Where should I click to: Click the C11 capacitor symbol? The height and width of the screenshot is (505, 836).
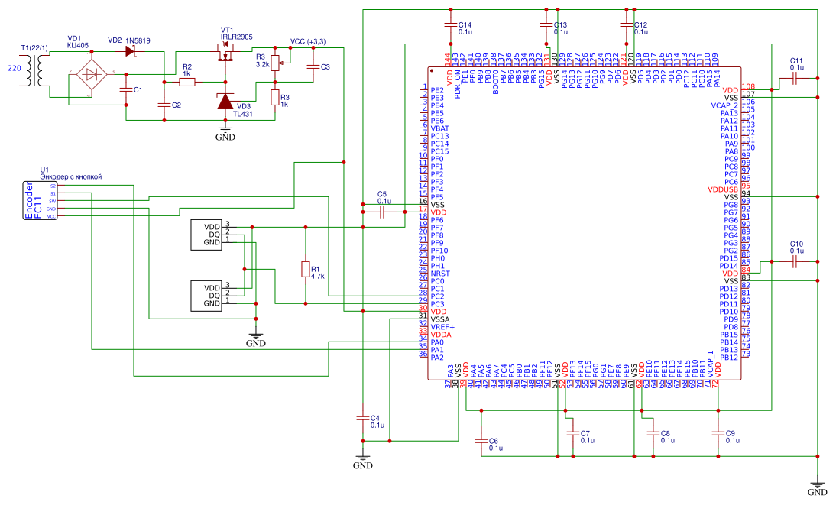click(x=795, y=79)
